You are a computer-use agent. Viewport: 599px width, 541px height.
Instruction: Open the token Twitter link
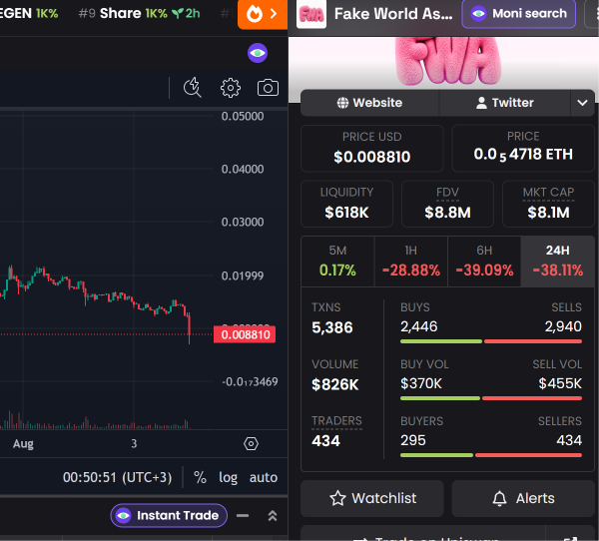504,103
